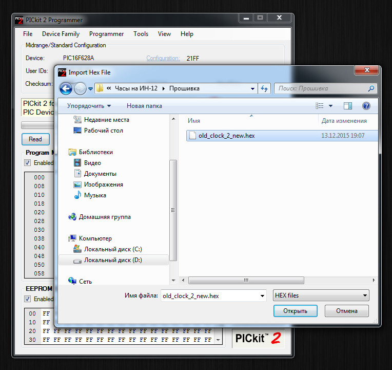Click the Музыка note icon
This screenshot has height=370, width=392.
click(x=77, y=195)
